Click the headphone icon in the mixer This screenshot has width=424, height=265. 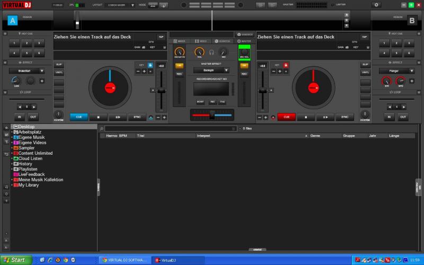211,52
